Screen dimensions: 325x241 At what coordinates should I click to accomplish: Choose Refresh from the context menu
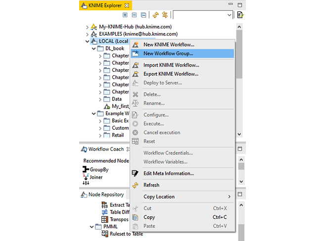(x=183, y=185)
